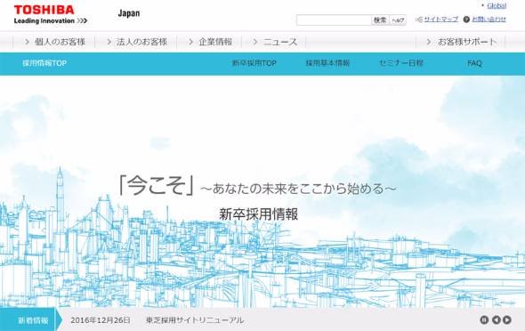
Task: Click the Toshiba Leading Innovation logo
Action: tap(50, 15)
